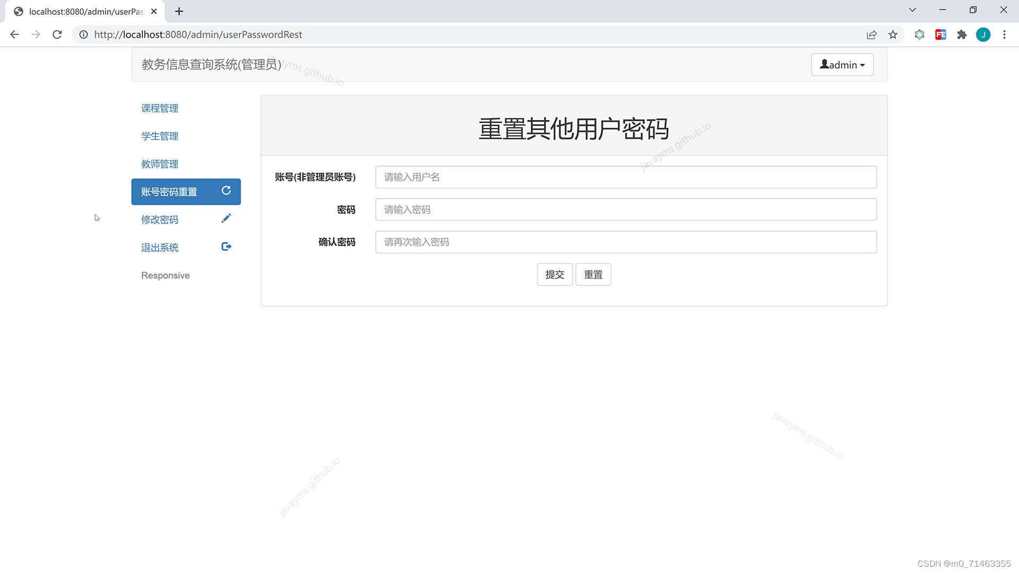This screenshot has width=1019, height=573.
Task: Open the Chrome profile avatar J
Action: (x=983, y=34)
